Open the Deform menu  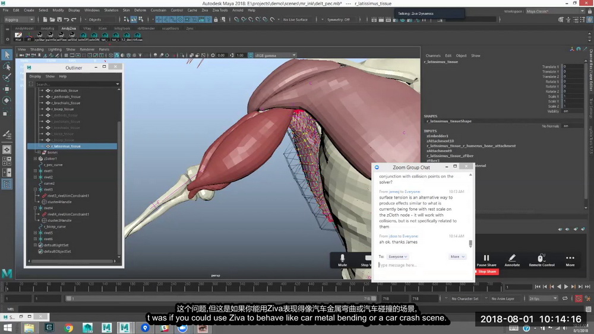pyautogui.click(x=140, y=10)
